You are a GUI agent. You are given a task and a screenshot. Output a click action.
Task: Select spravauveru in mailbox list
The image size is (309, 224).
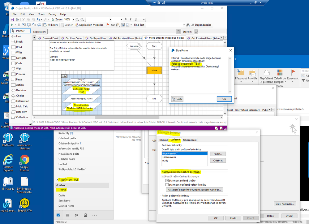(169, 157)
